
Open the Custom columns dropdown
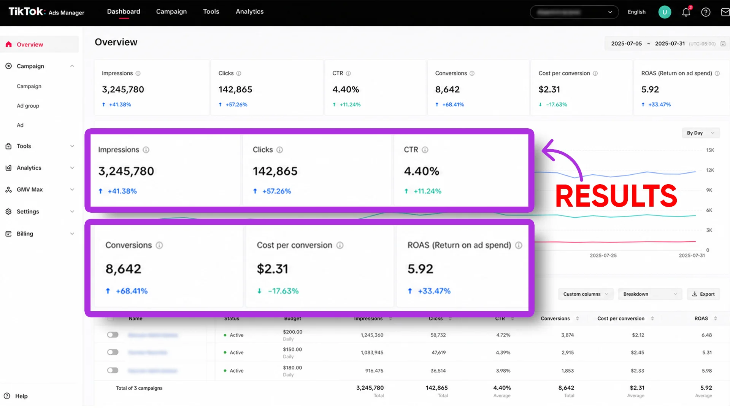[586, 294]
